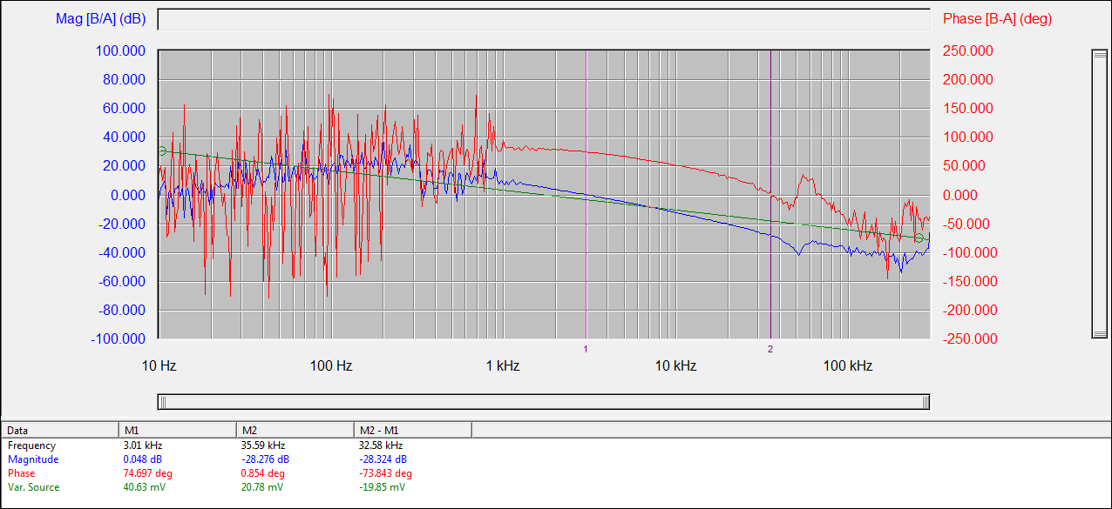Click the 40.000 magnitude axis label
Viewport: 1112px width, 509px height.
(x=124, y=137)
